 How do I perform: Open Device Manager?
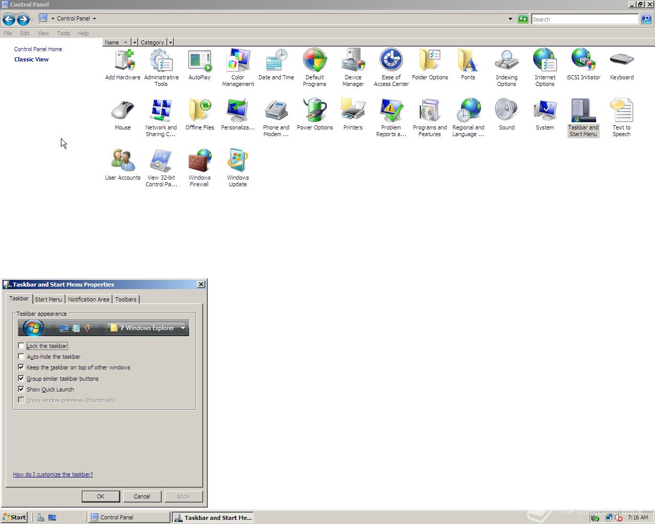pos(353,68)
